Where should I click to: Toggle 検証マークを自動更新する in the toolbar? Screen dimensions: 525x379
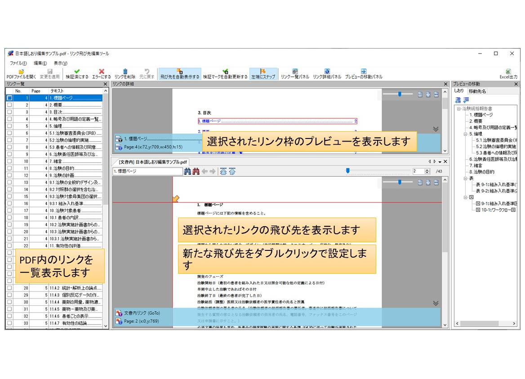point(225,74)
